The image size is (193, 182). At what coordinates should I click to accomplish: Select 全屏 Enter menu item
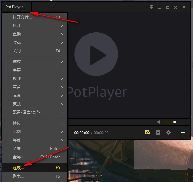[x=35, y=149]
